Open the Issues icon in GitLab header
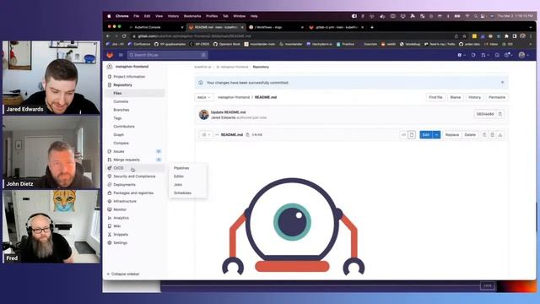The image size is (540, 304). 473,55
